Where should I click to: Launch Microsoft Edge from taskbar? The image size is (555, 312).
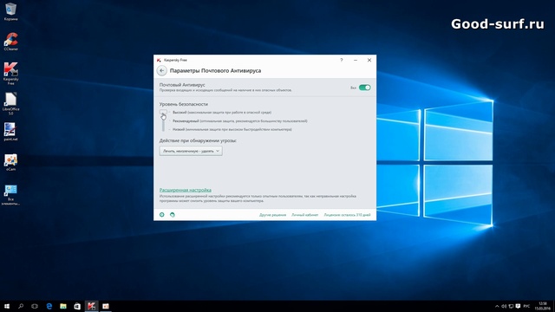pyautogui.click(x=49, y=306)
